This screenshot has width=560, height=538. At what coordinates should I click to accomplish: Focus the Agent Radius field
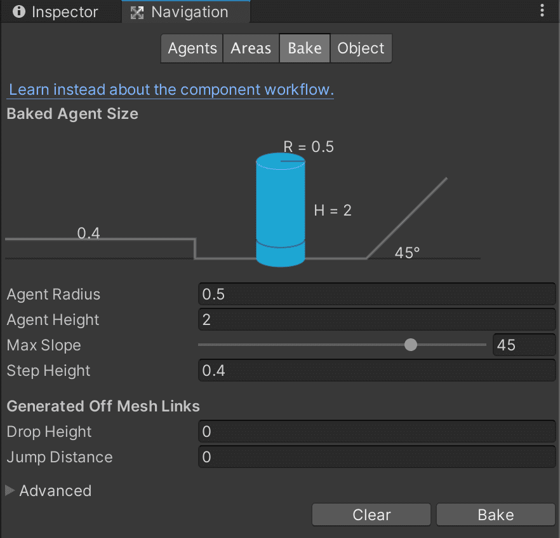[x=377, y=294]
